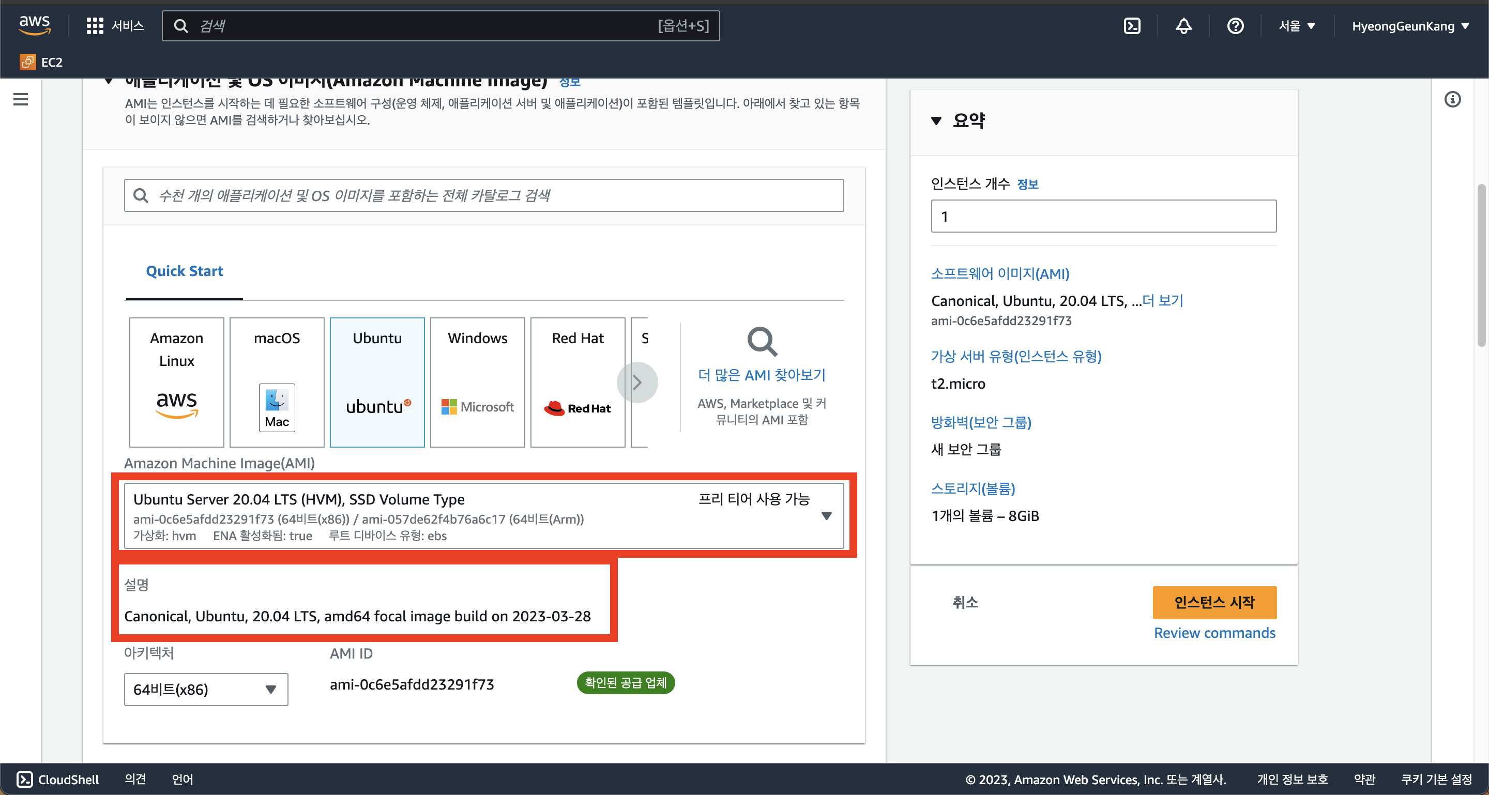
Task: Open the left hamburger navigation menu
Action: [x=21, y=99]
